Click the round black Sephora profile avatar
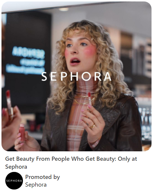Viewport: 153px width, 191px height. click(x=14, y=181)
